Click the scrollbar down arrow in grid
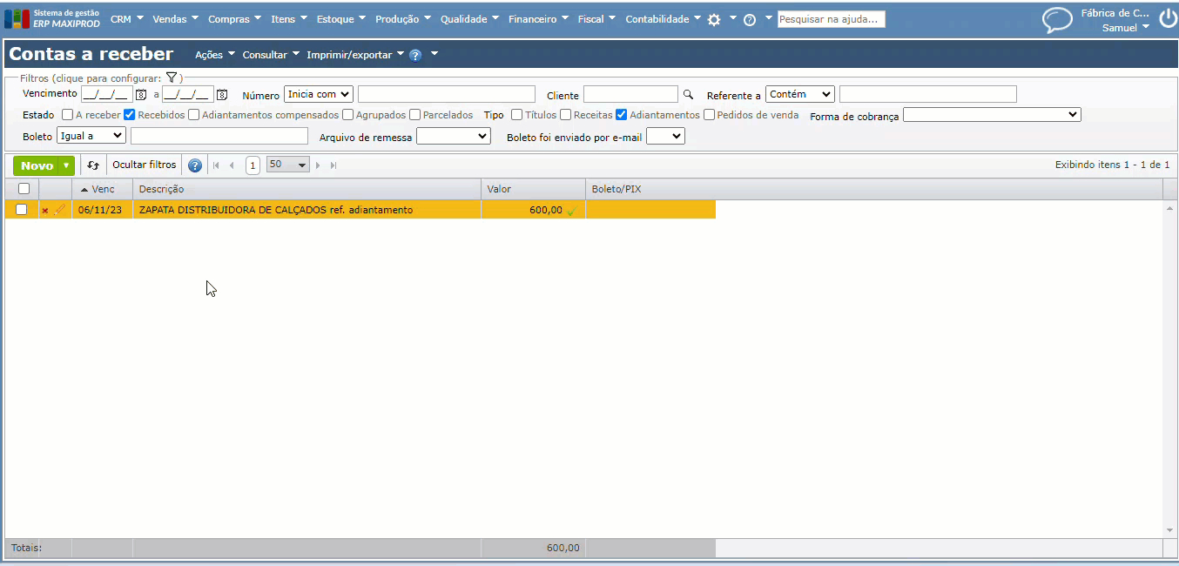 [x=1170, y=530]
